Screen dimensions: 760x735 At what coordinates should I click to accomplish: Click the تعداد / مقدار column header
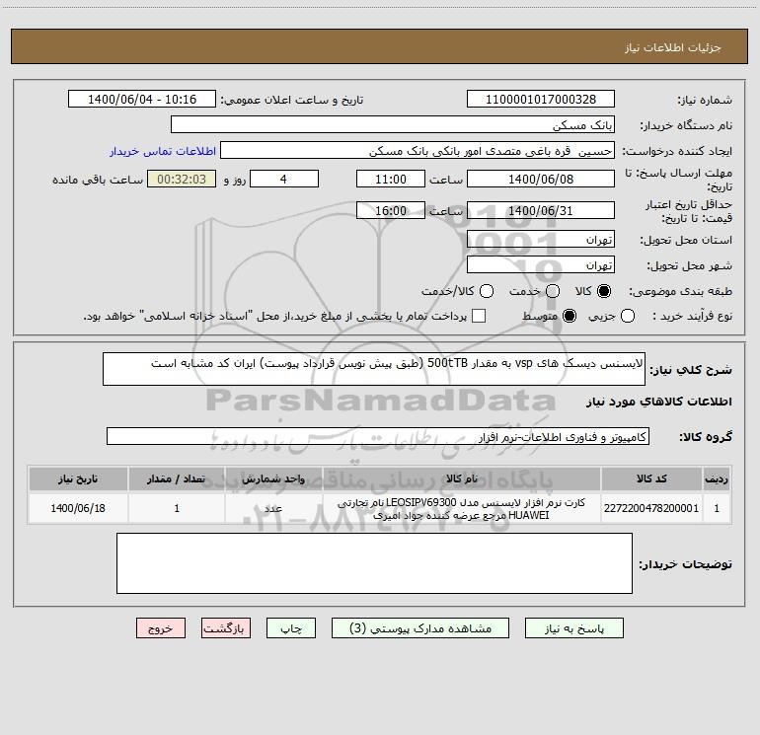tap(177, 478)
